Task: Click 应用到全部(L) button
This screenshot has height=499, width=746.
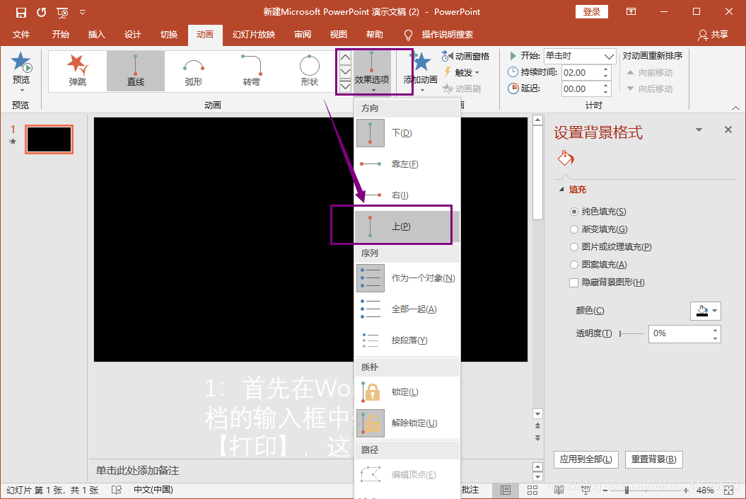Action: [585, 459]
